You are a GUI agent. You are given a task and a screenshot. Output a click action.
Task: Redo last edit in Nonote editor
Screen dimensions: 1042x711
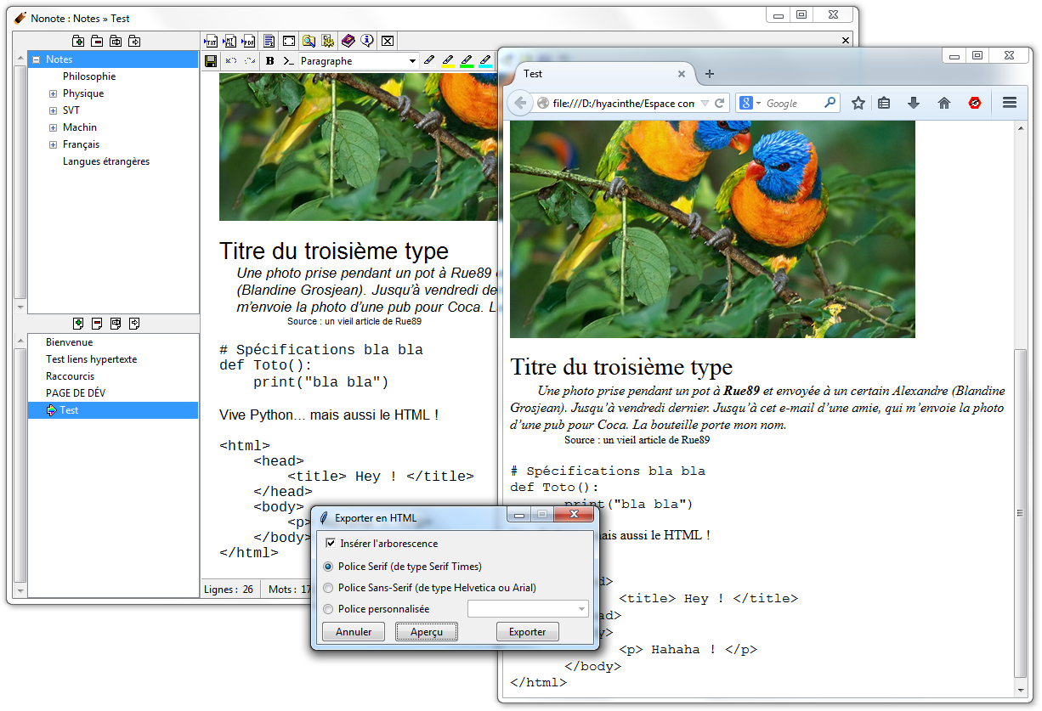click(x=250, y=61)
